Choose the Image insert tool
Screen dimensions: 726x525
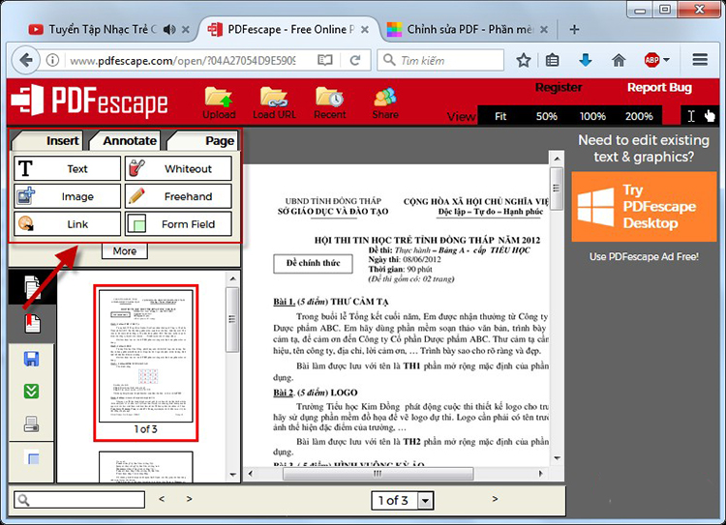pos(67,196)
